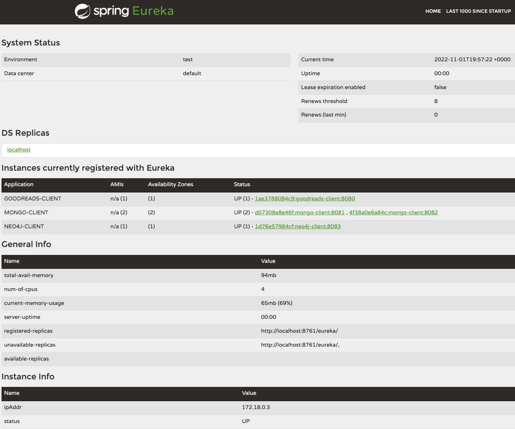Click the Status column header
This screenshot has width=515, height=429.
242,184
